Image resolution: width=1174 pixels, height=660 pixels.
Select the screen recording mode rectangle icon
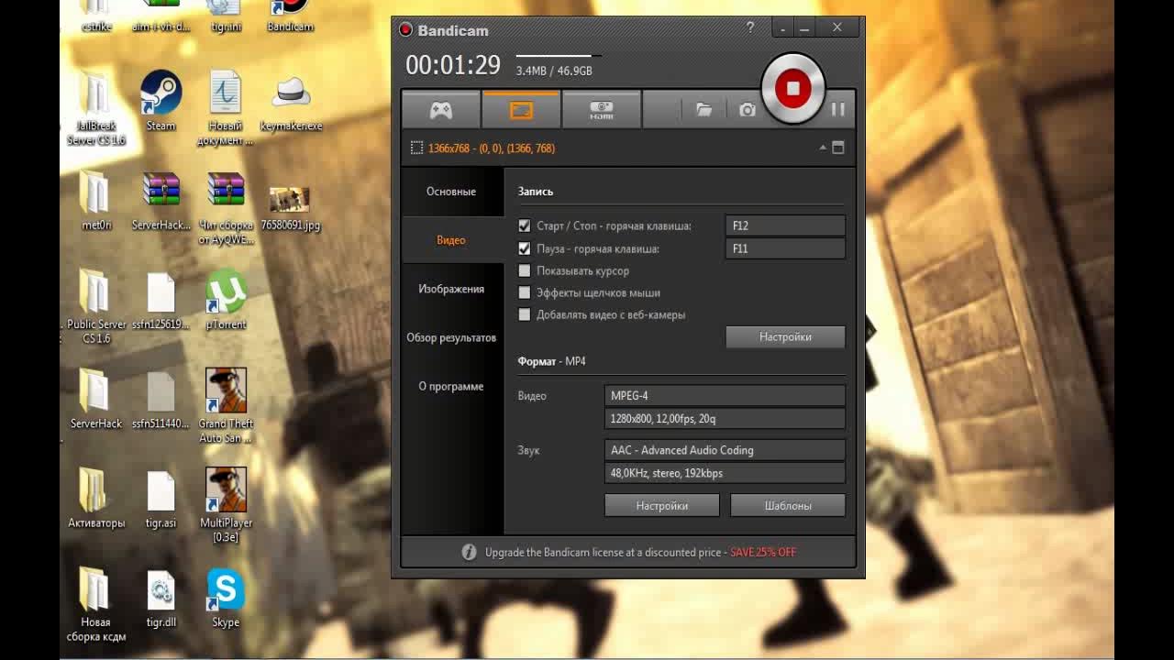[x=521, y=110]
